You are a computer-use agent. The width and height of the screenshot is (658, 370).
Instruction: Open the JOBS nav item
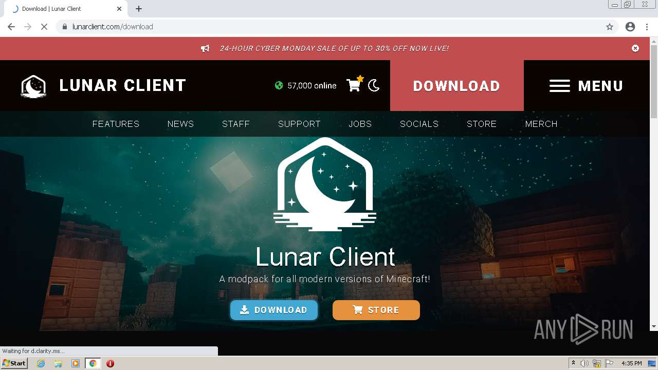coord(360,124)
